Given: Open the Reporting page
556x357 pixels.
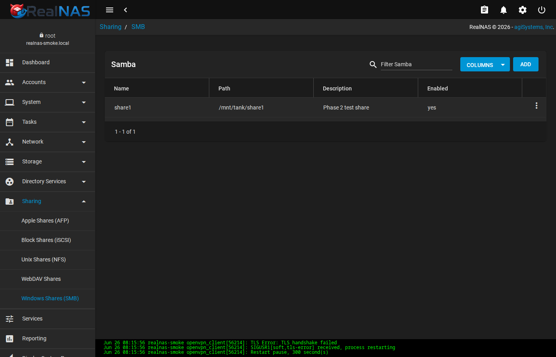Looking at the screenshot, I should click(x=48, y=338).
